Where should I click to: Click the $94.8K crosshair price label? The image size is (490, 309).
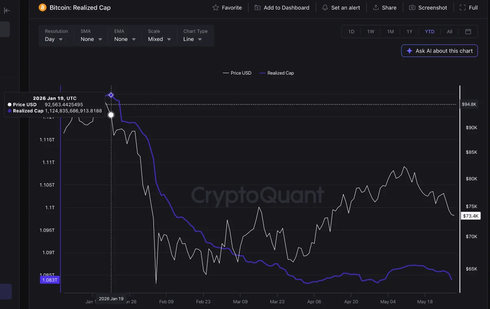[x=469, y=104]
